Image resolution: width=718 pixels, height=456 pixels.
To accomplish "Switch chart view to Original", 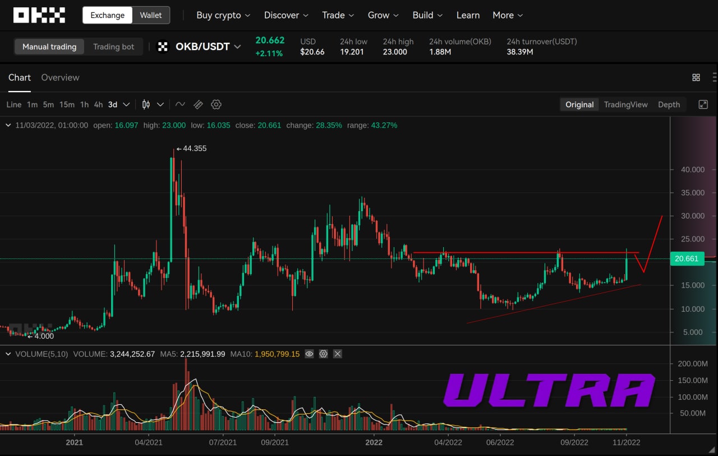I will pyautogui.click(x=579, y=104).
